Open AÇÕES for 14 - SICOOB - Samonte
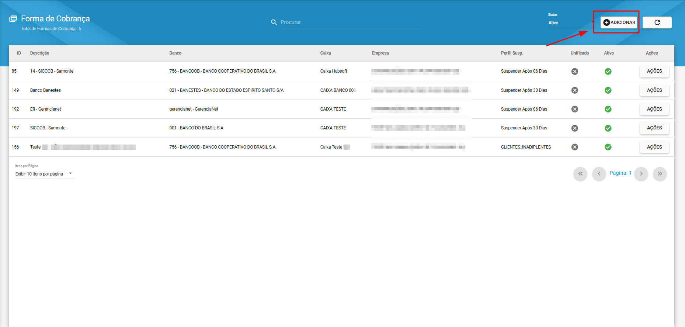This screenshot has height=327, width=685. tap(654, 71)
